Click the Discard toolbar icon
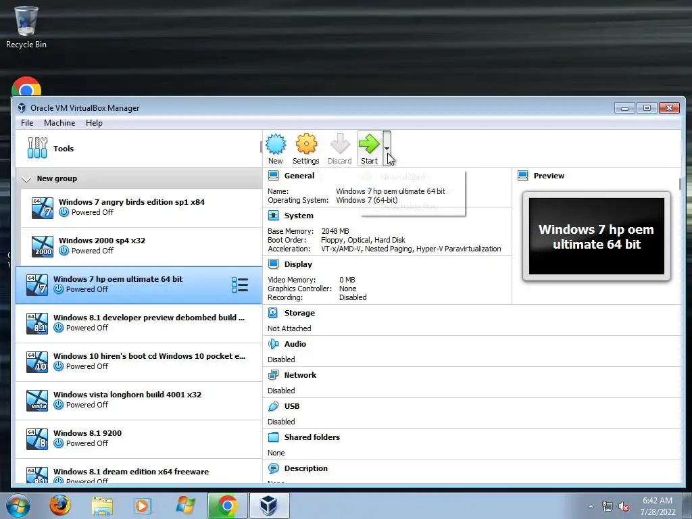 [339, 149]
